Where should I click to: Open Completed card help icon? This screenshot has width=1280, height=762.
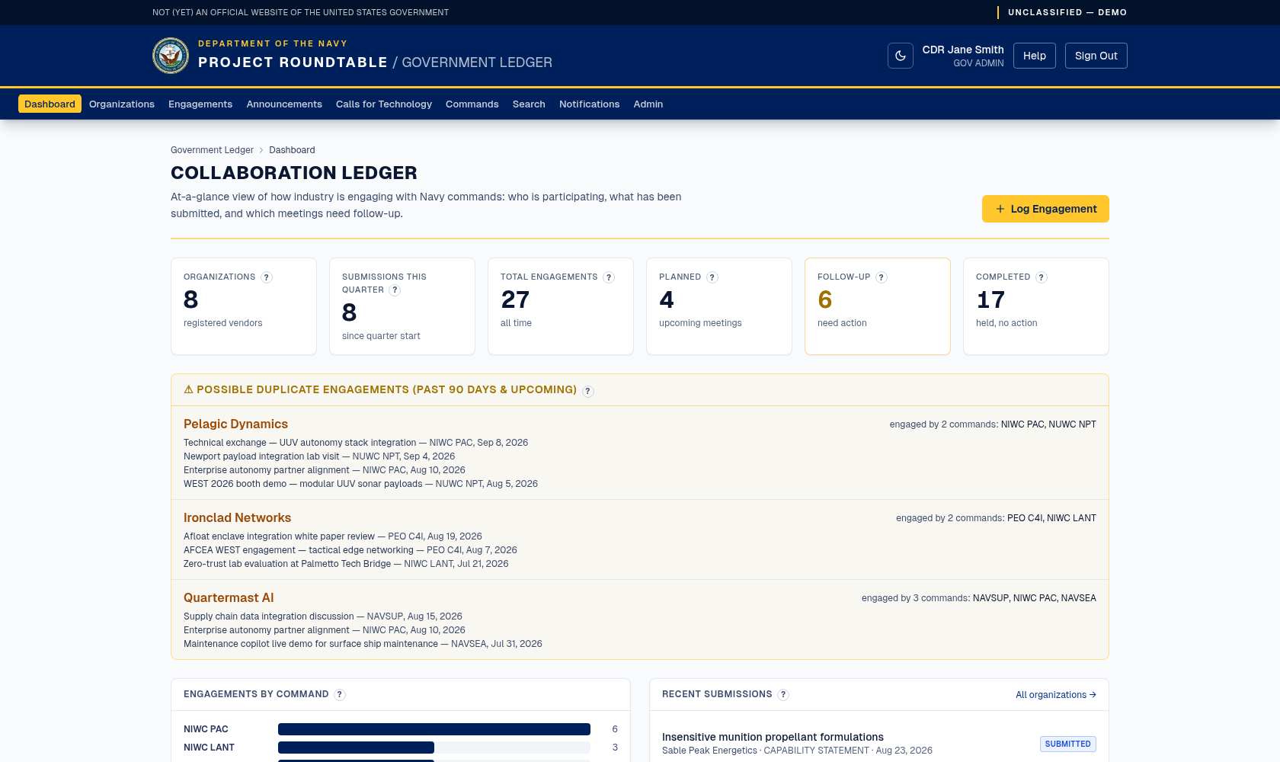point(1042,277)
